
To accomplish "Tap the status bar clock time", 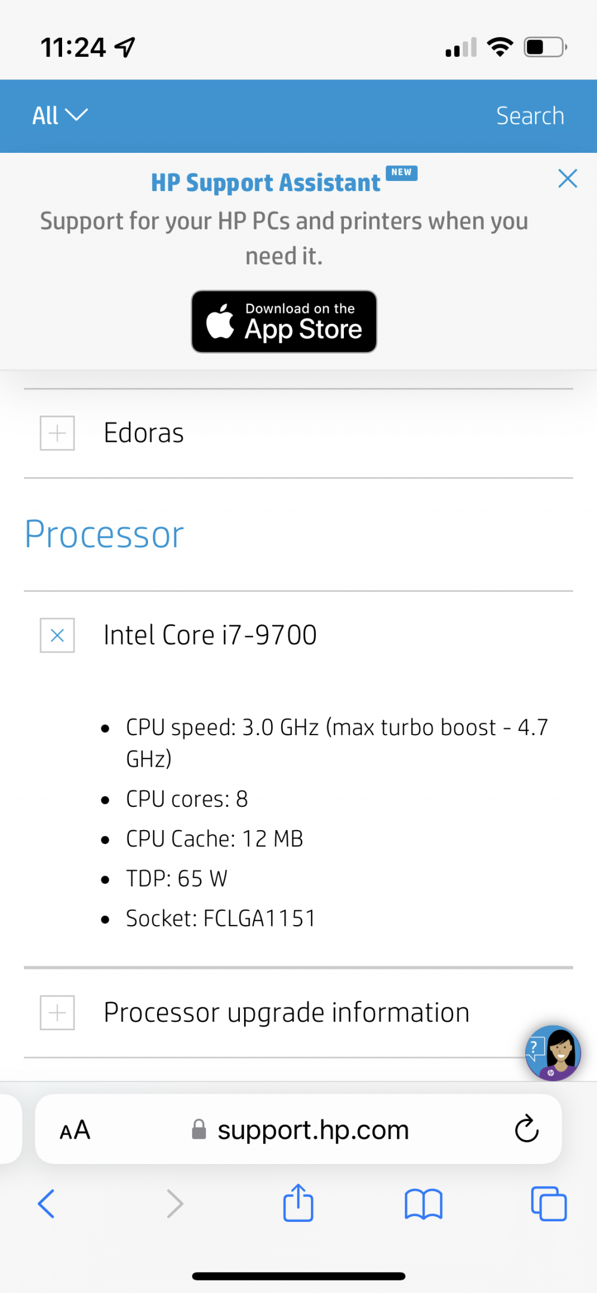I will 73,47.
